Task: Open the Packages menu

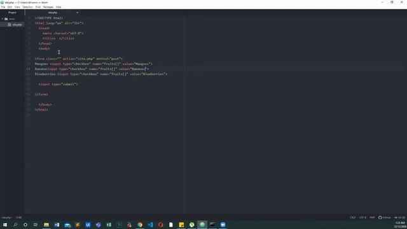Action: coord(48,7)
